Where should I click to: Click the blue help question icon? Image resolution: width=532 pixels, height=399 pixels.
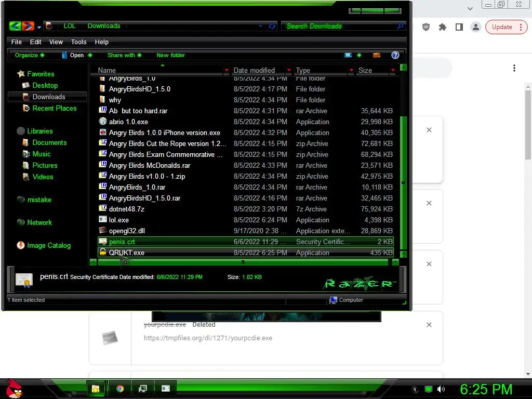click(395, 55)
